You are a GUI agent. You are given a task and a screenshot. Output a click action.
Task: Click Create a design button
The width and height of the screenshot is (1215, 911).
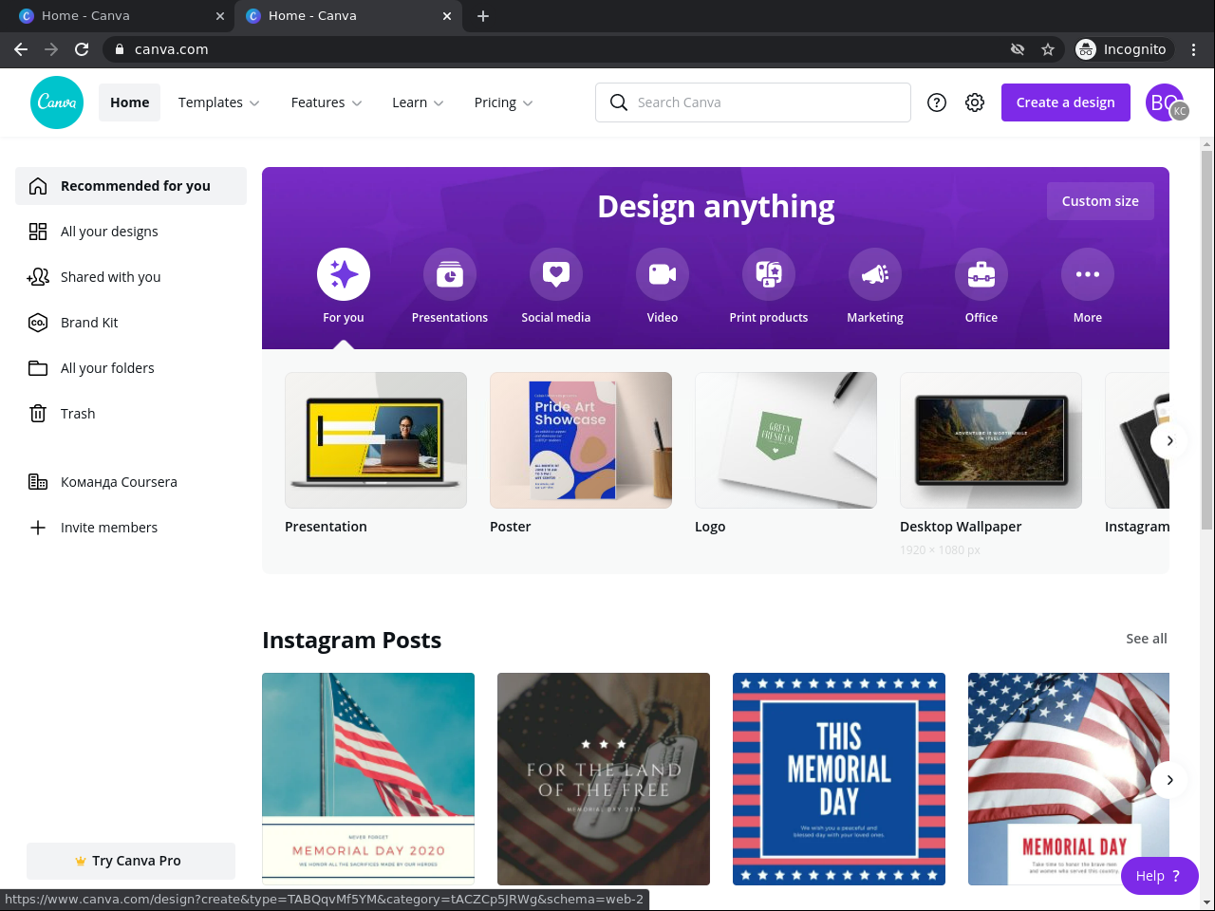pos(1066,102)
